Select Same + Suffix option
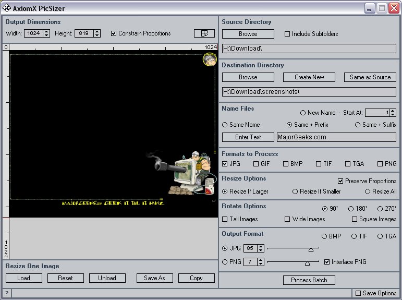Image resolution: width=402 pixels, height=300 pixels. [x=358, y=125]
